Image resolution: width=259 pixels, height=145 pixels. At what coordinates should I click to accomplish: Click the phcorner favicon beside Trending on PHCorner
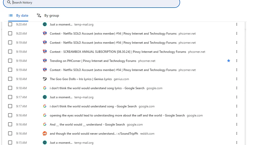[x=45, y=61]
